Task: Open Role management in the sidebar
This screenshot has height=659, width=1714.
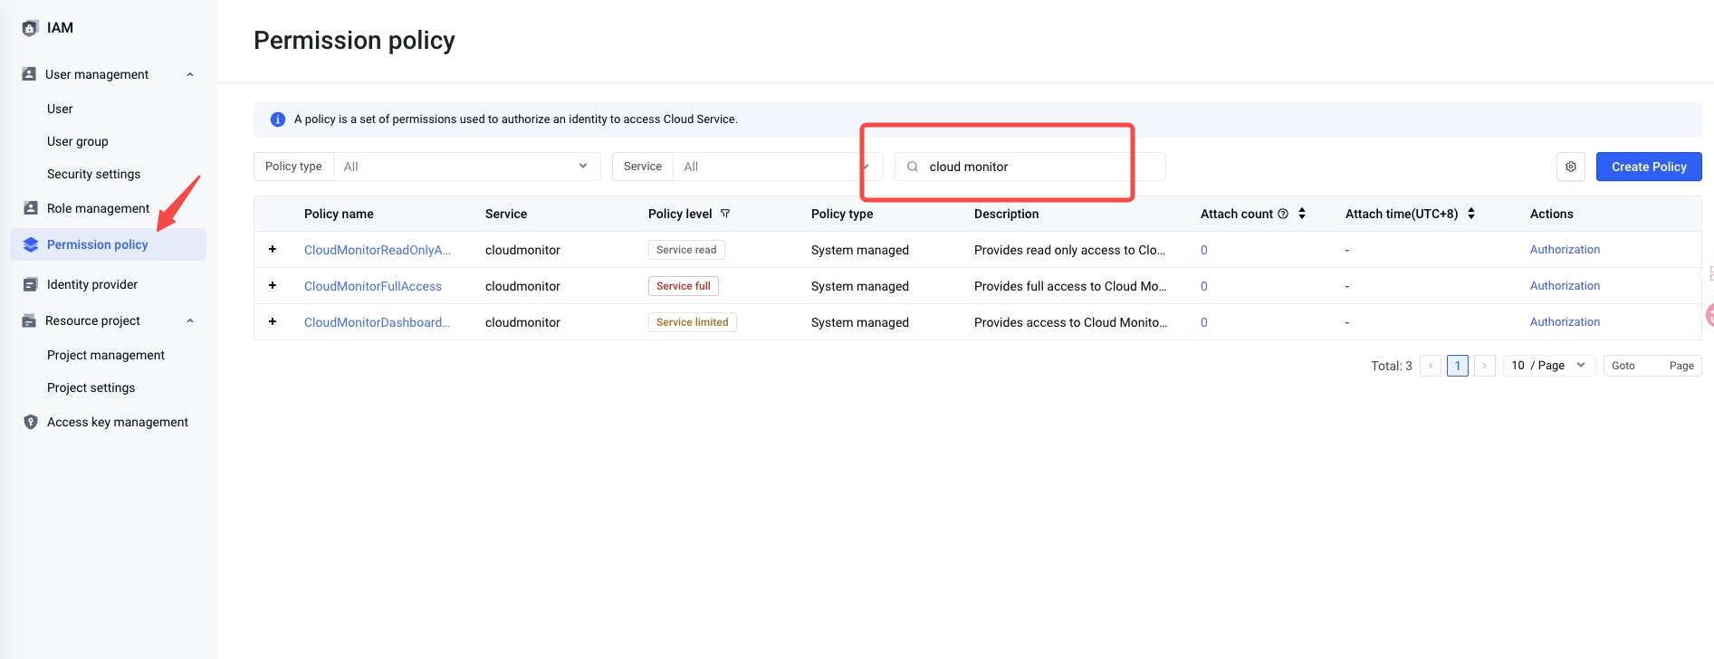Action: click(98, 208)
